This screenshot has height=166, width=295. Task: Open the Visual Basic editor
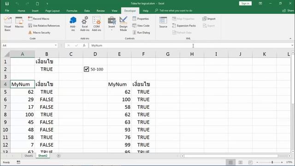coord(7,24)
